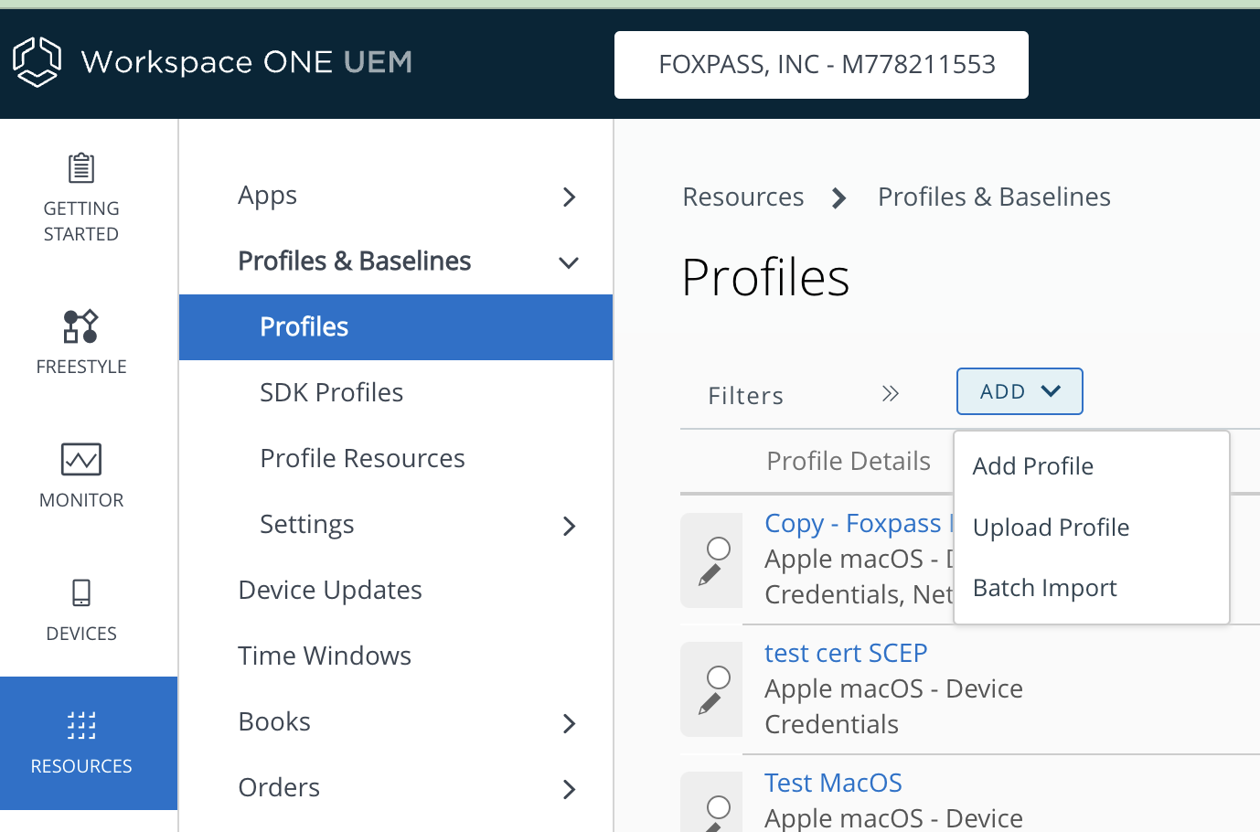Open Profile Resources in the side menu

point(362,458)
